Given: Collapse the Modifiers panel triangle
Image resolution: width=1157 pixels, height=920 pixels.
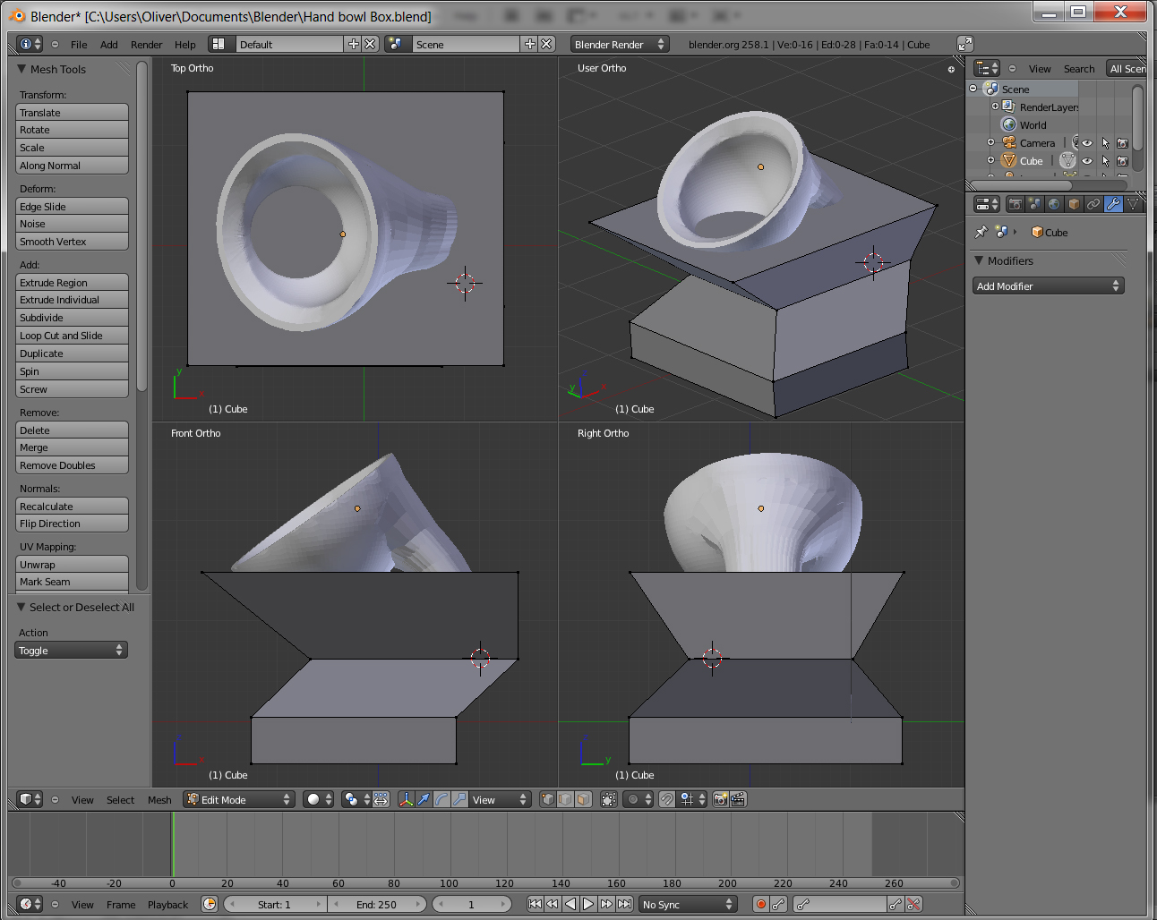Looking at the screenshot, I should [x=979, y=260].
